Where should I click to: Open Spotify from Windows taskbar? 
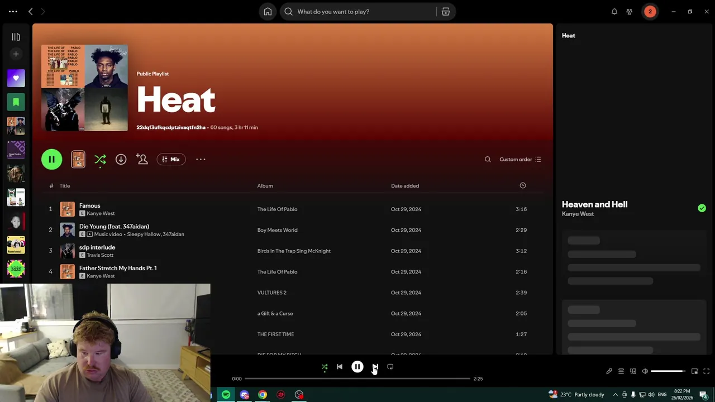click(x=226, y=395)
